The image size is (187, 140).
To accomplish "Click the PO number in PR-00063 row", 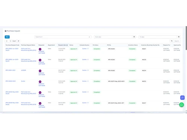I will tap(111, 49).
